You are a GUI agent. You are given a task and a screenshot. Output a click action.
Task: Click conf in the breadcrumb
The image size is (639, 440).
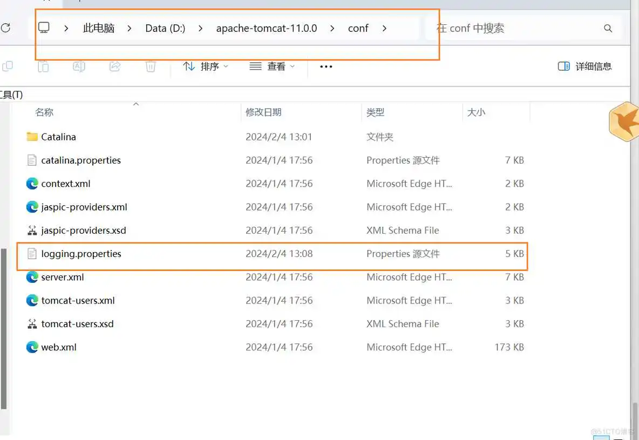click(358, 28)
